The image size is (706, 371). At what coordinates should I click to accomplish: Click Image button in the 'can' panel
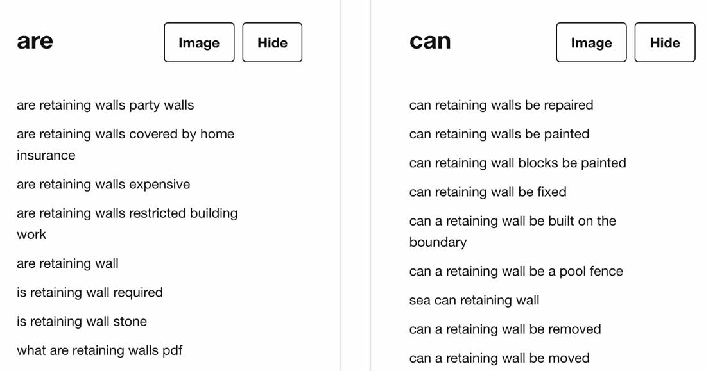point(591,42)
